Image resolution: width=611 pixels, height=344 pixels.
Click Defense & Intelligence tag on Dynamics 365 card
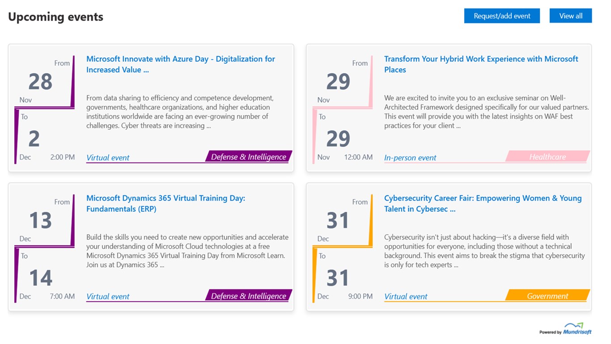point(248,296)
